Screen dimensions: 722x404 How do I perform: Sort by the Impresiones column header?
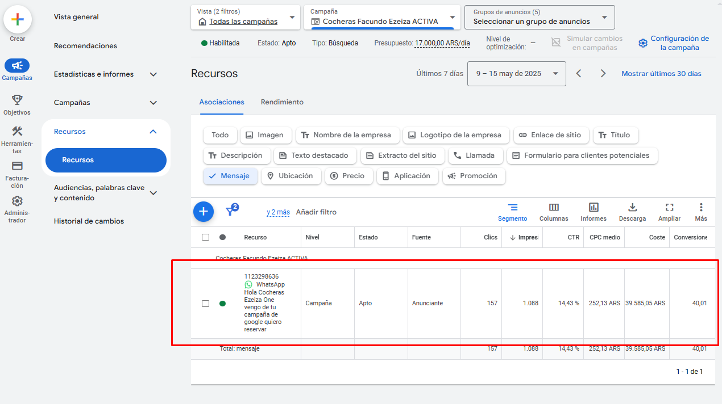coord(522,237)
